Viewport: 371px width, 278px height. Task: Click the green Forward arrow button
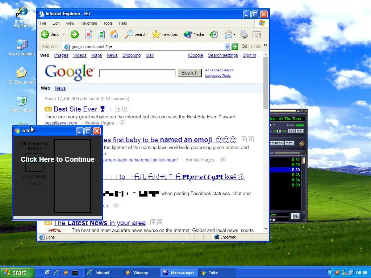click(x=74, y=34)
